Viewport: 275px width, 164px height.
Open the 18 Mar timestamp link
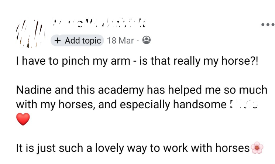coord(120,40)
